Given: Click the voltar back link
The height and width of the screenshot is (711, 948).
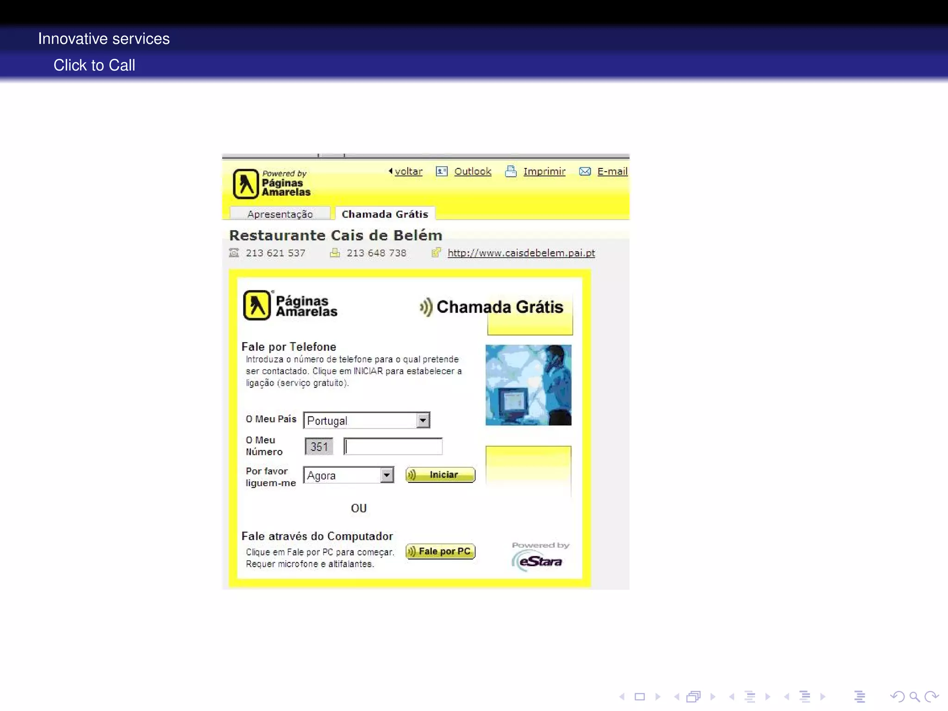Looking at the screenshot, I should click(x=408, y=172).
